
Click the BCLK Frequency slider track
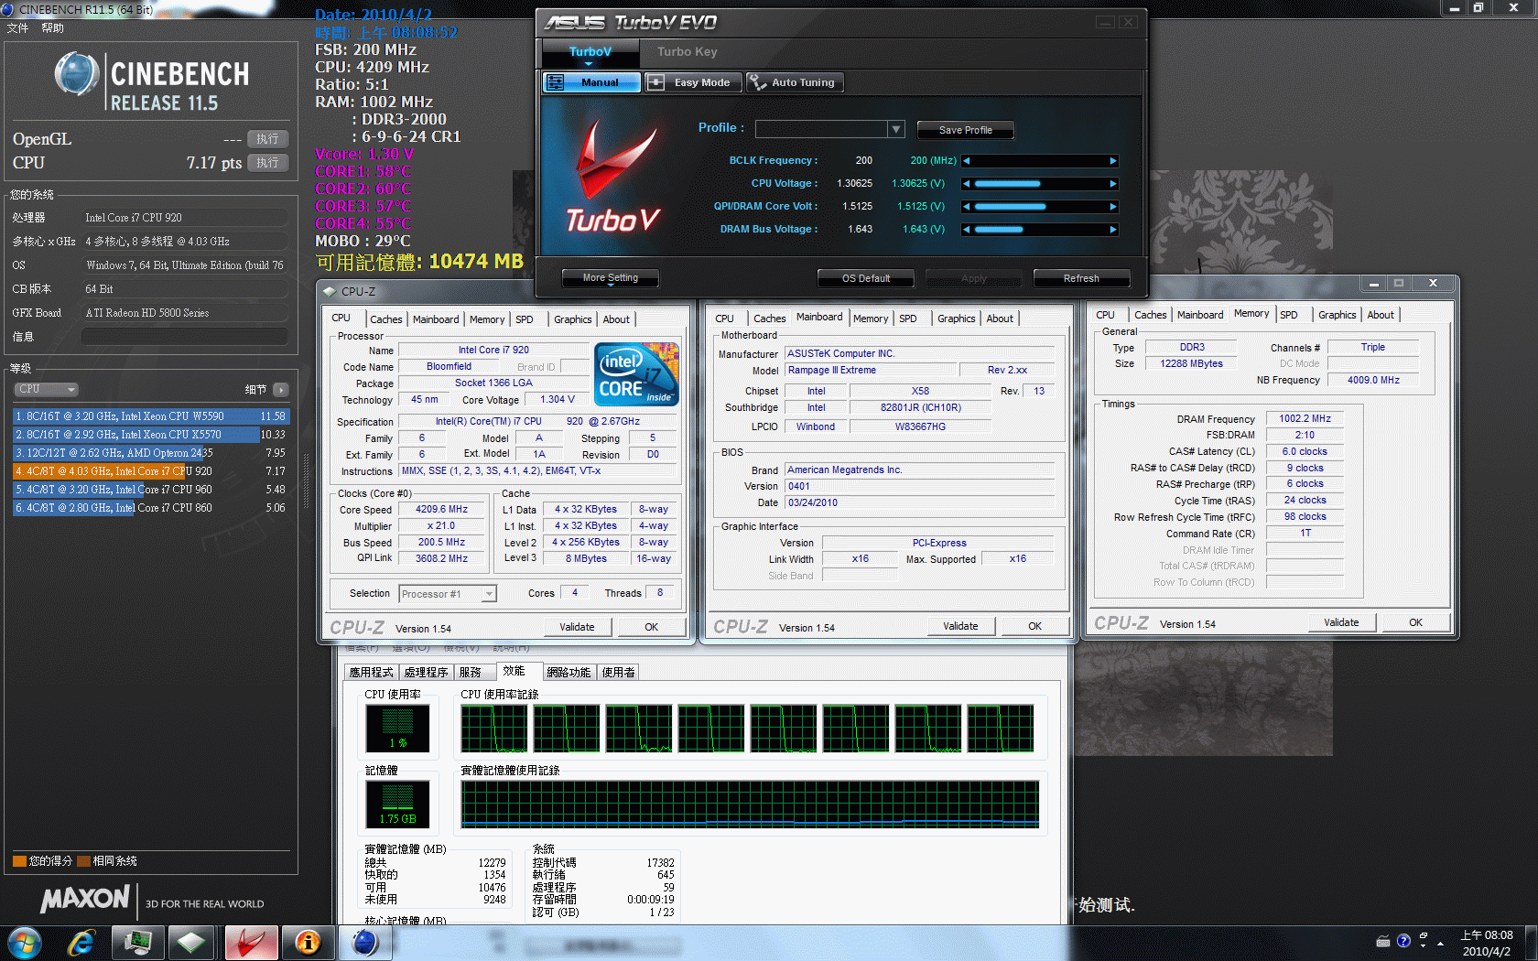[1040, 161]
